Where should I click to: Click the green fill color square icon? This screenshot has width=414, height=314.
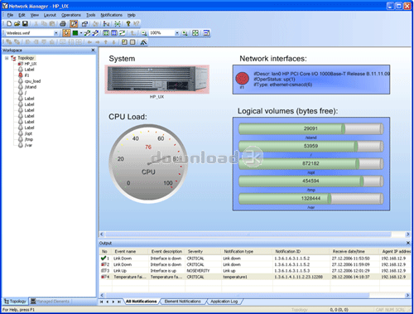pyautogui.click(x=75, y=33)
